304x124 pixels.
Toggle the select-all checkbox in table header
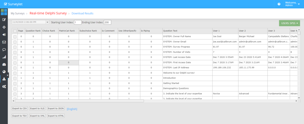15,31
